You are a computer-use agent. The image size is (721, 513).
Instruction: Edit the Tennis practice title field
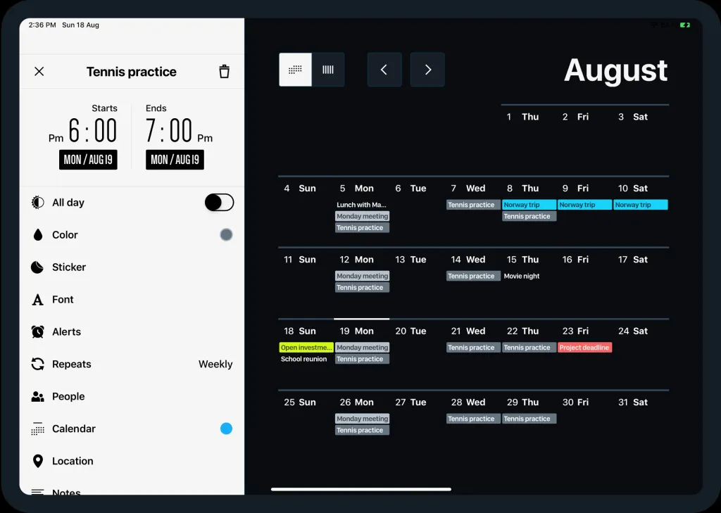132,72
